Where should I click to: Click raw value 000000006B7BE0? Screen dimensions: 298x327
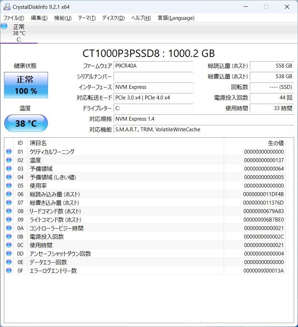click(264, 220)
